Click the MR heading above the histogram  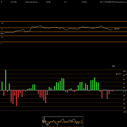pyautogui.click(x=113, y=66)
